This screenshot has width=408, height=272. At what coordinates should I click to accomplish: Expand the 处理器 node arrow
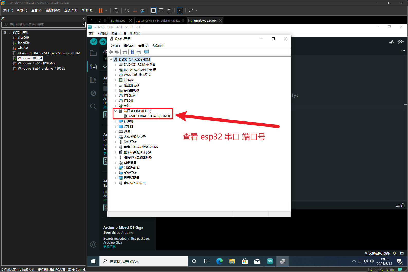pyautogui.click(x=116, y=80)
